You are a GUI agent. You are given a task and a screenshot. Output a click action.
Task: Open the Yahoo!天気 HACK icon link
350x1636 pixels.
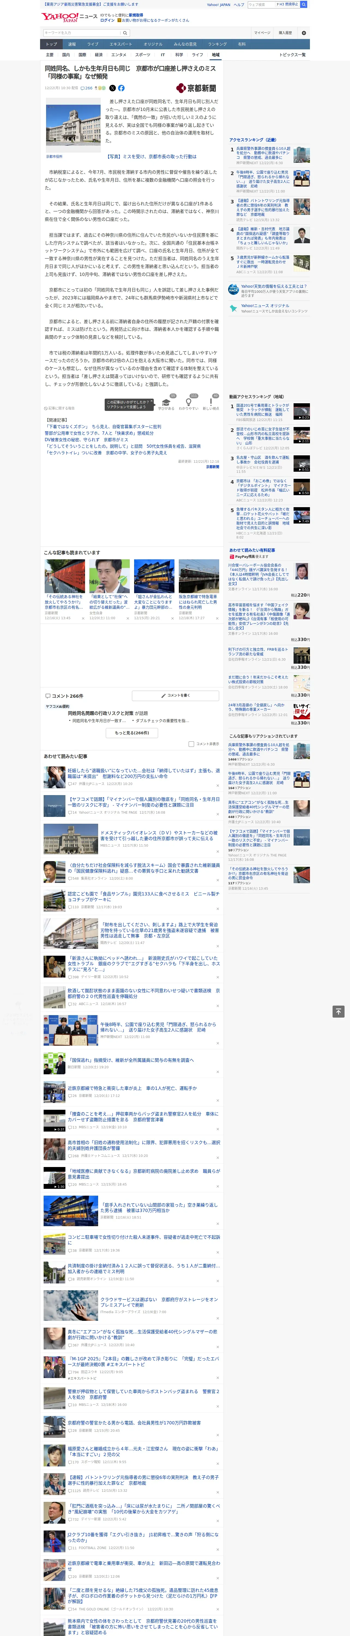coord(234,290)
